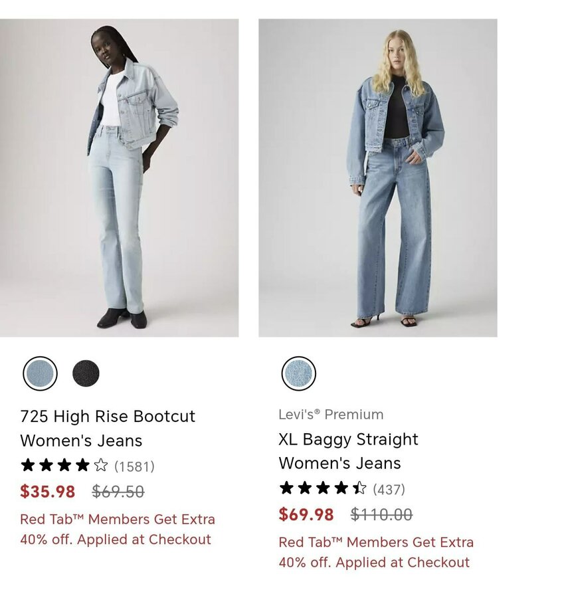Click the $69.98 sale price
This screenshot has height=598, width=562.
306,514
